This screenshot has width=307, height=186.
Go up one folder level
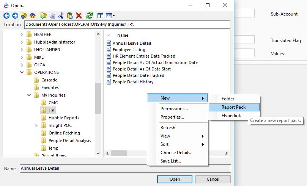pos(24,16)
